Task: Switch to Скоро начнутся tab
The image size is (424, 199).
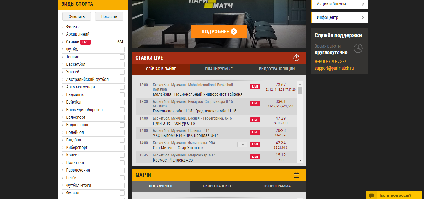Action: [219, 186]
